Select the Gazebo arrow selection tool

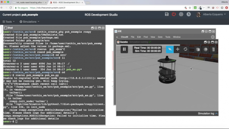coord(170,49)
